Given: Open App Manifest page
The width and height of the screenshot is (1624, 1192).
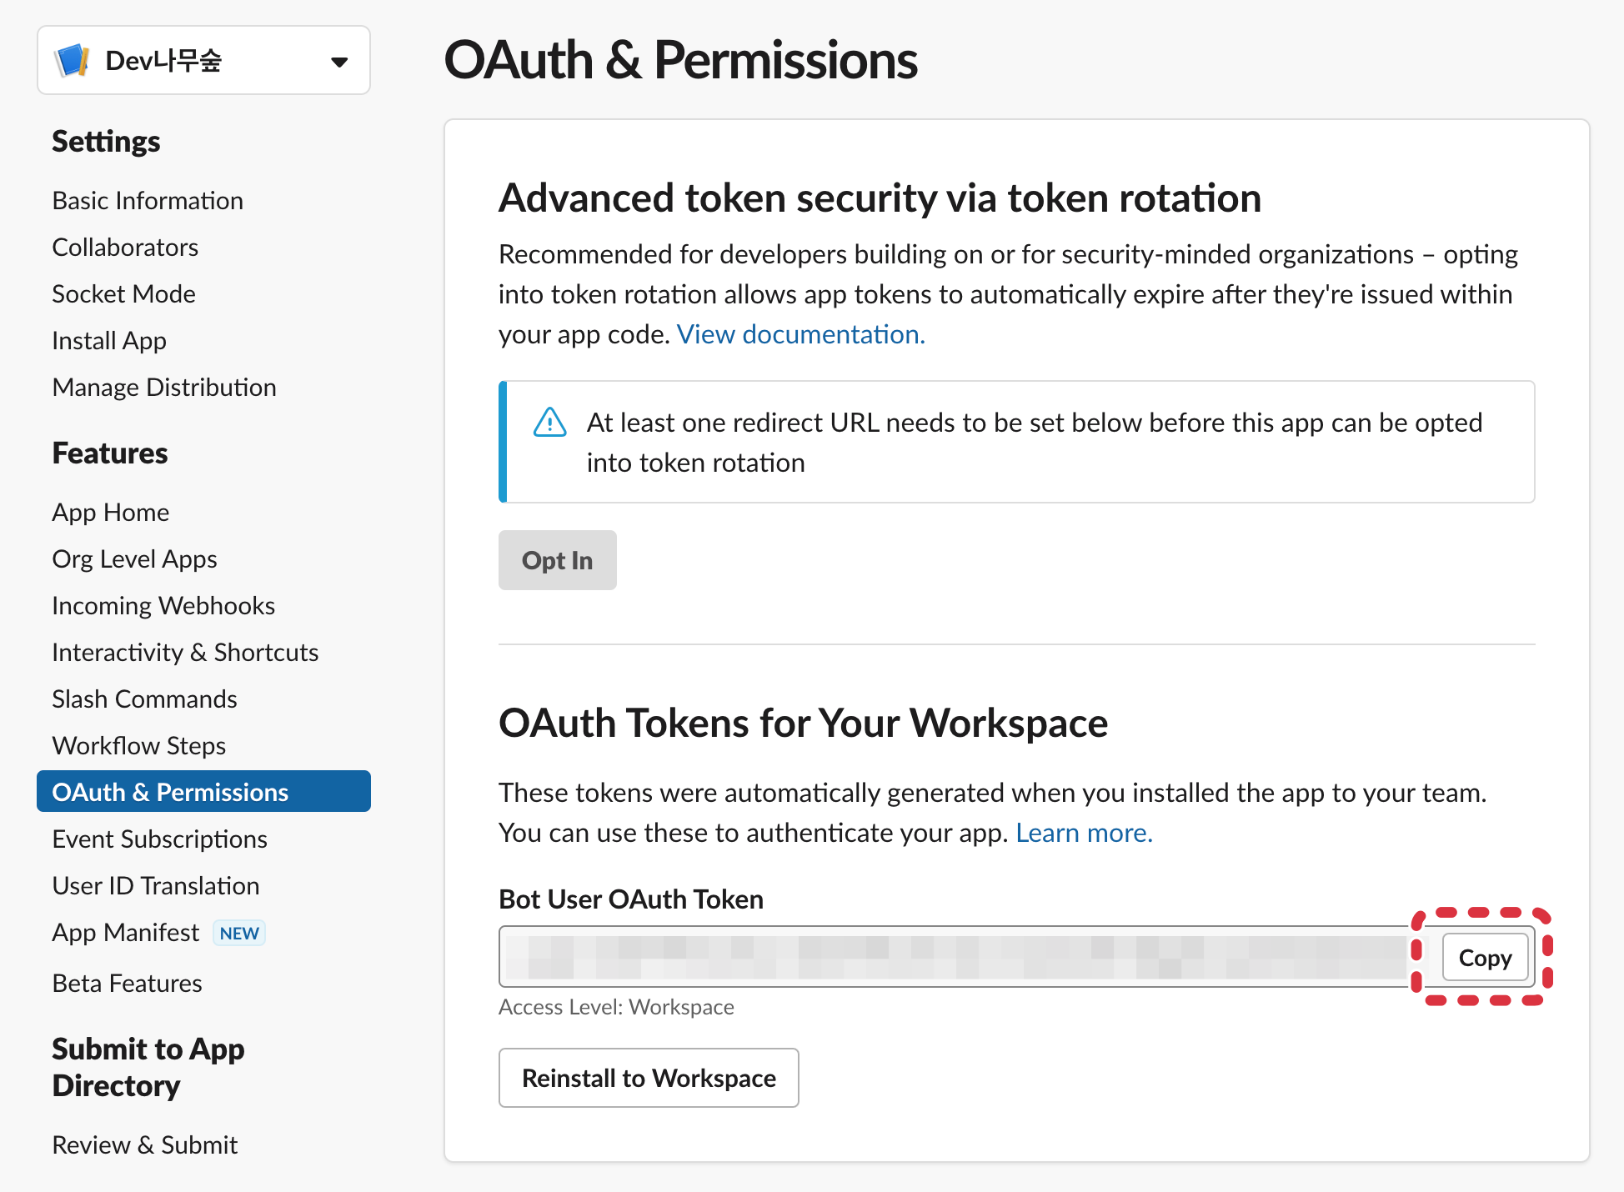Looking at the screenshot, I should pos(126,933).
